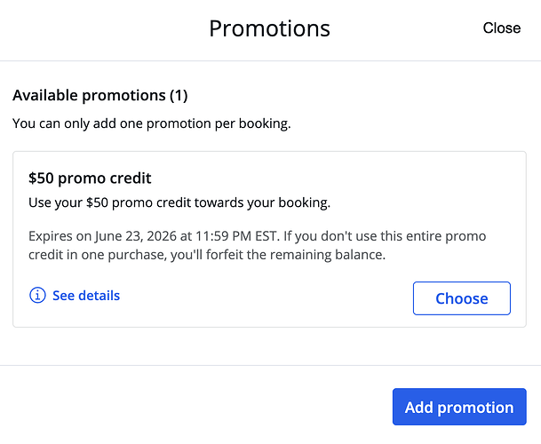541x444 pixels.
Task: Click the 'Use your $50 promo credit' description
Action: coord(179,202)
